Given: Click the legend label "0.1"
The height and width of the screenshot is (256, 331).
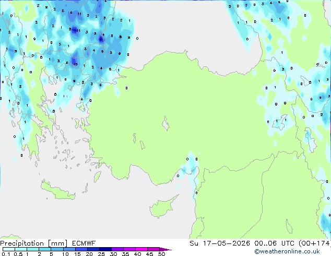Looking at the screenshot, I should [6, 254].
